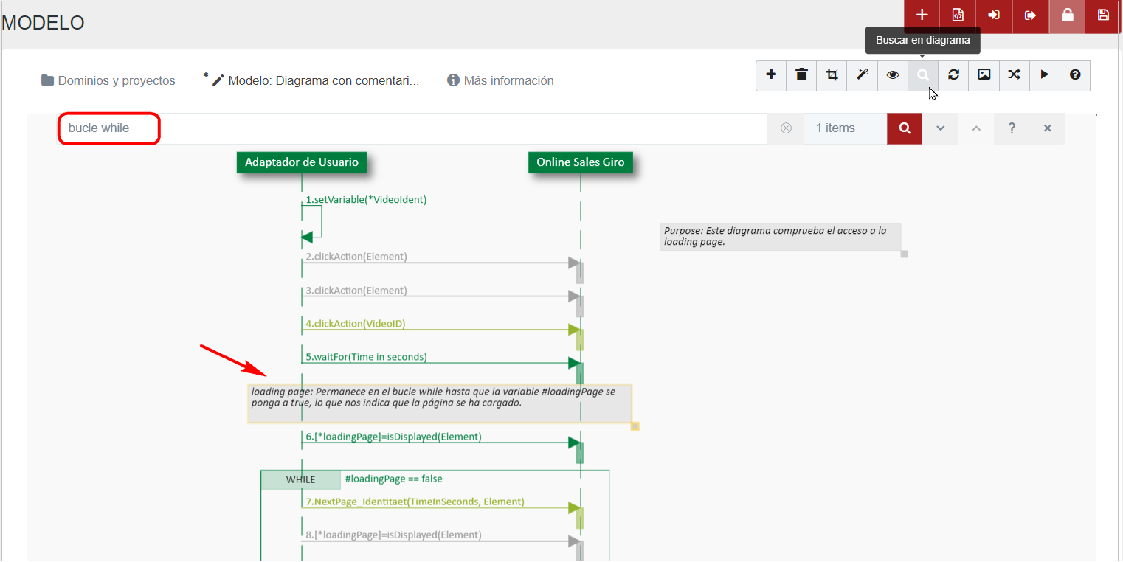The image size is (1123, 562).
Task: Click the trash delete icon in diagram toolbar
Action: pyautogui.click(x=801, y=74)
